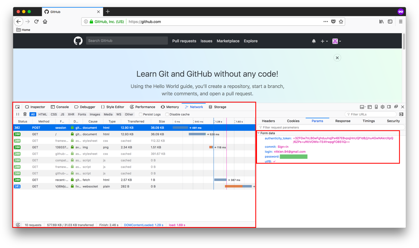This screenshot has height=248, width=419.
Task: Filter requests by CSS
Action: click(x=54, y=114)
